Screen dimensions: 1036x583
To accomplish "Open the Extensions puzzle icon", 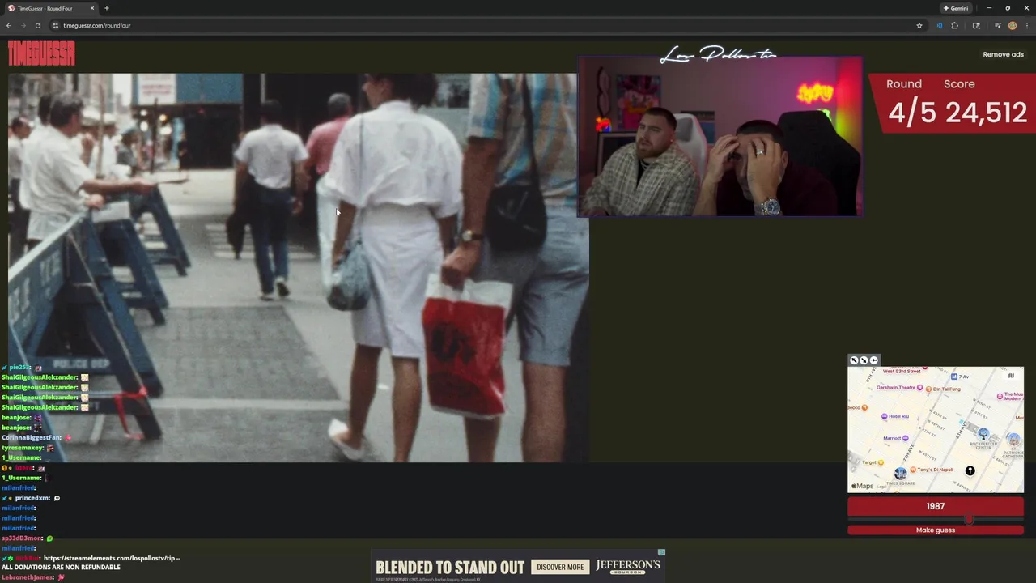I will 955,25.
